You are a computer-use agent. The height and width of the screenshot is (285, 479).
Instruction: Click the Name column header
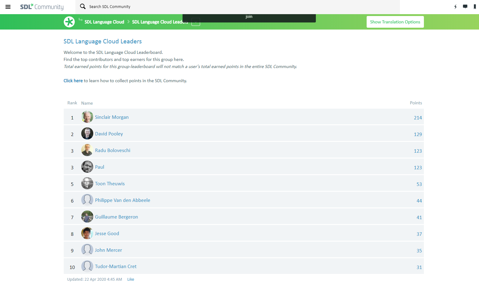[x=87, y=103]
